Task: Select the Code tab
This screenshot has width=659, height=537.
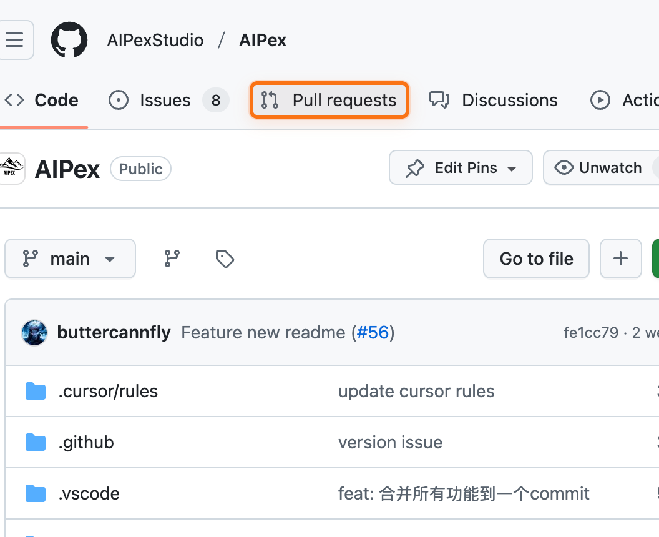Action: pos(42,101)
